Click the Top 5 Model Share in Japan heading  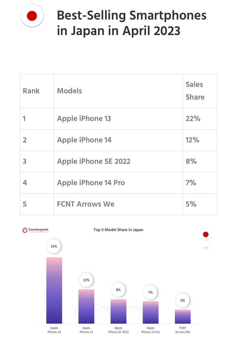pyautogui.click(x=118, y=230)
